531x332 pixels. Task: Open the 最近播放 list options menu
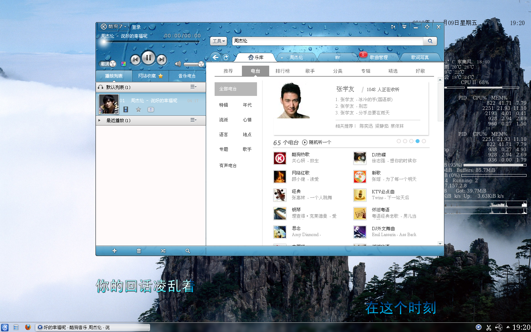tap(193, 120)
